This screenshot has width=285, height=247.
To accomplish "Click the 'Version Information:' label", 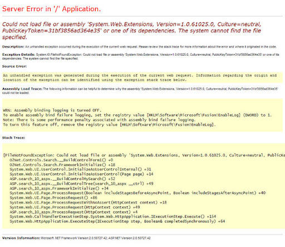I will pos(21,238).
